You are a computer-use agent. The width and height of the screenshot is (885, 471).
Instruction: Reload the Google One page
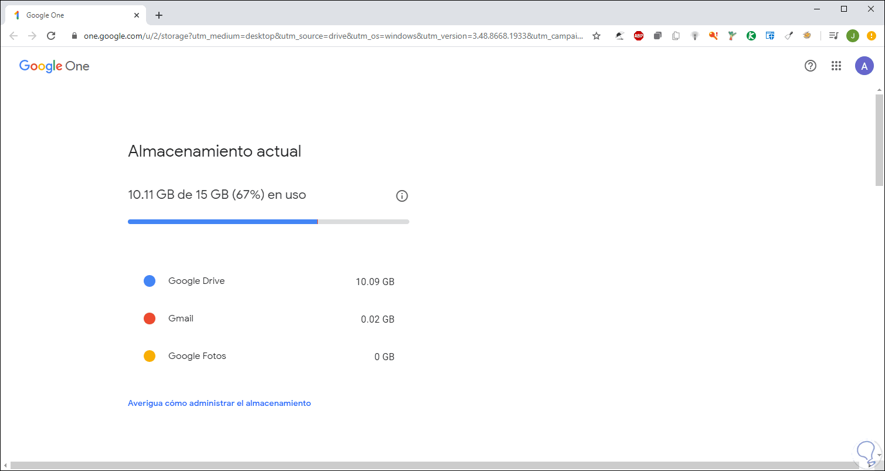51,36
